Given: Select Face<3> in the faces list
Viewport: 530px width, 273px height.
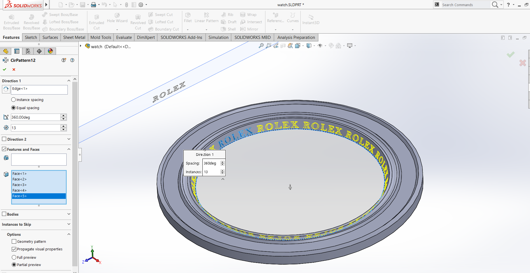Looking at the screenshot, I should coord(39,185).
